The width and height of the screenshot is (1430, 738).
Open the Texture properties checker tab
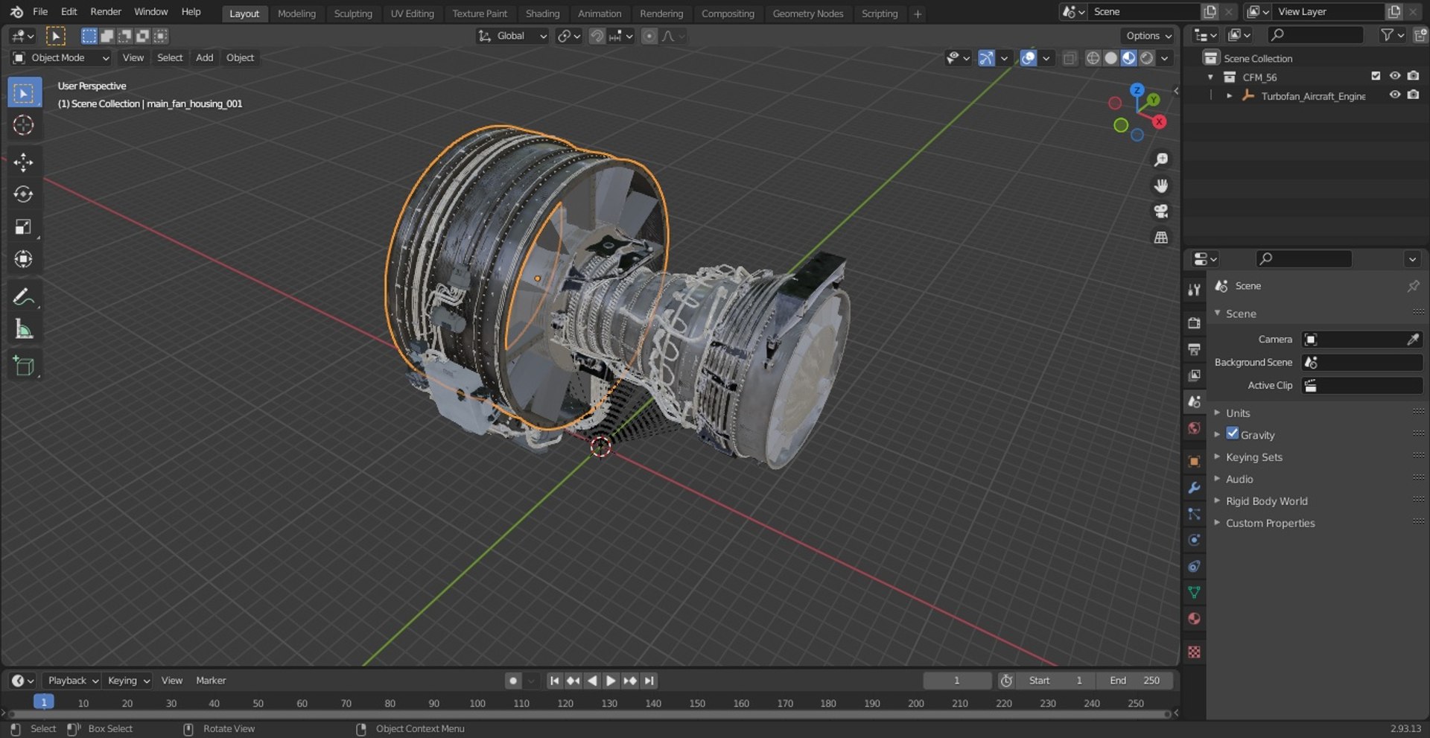click(1194, 652)
